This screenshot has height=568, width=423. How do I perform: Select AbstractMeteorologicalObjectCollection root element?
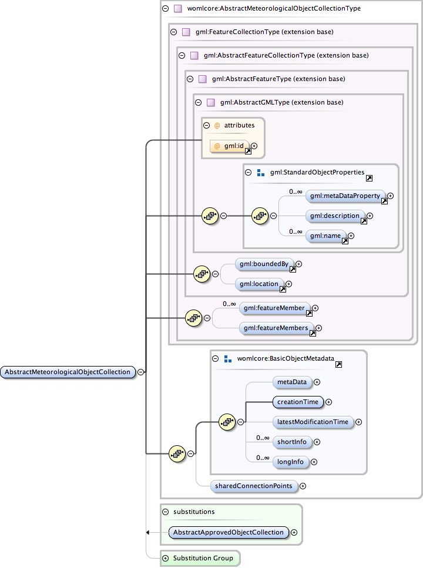(68, 372)
